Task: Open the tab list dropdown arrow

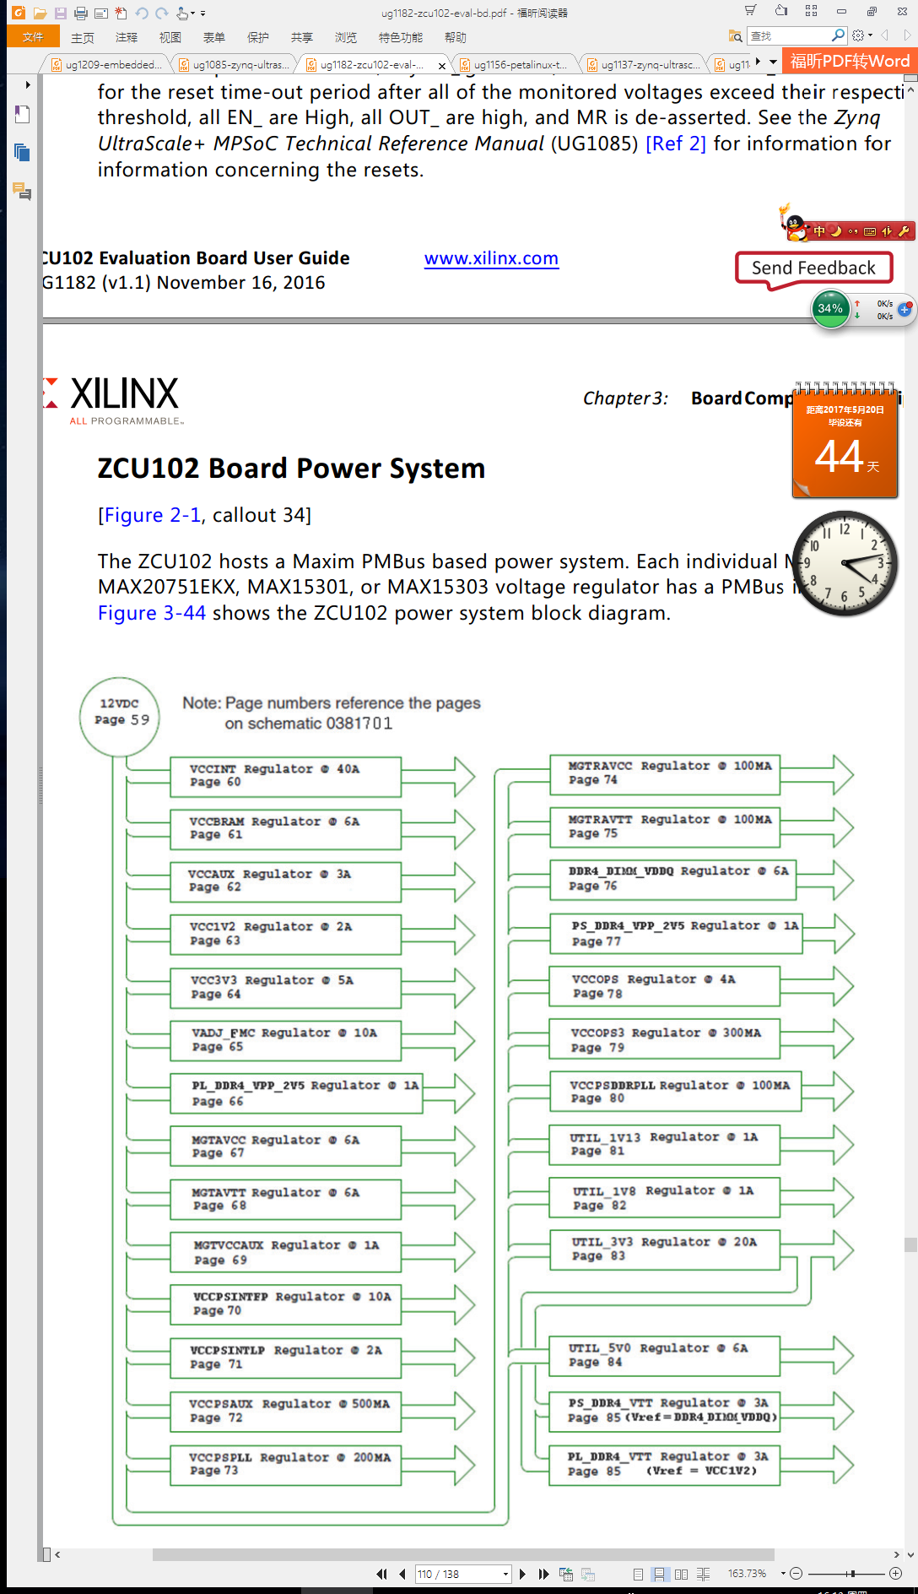Action: click(x=773, y=62)
